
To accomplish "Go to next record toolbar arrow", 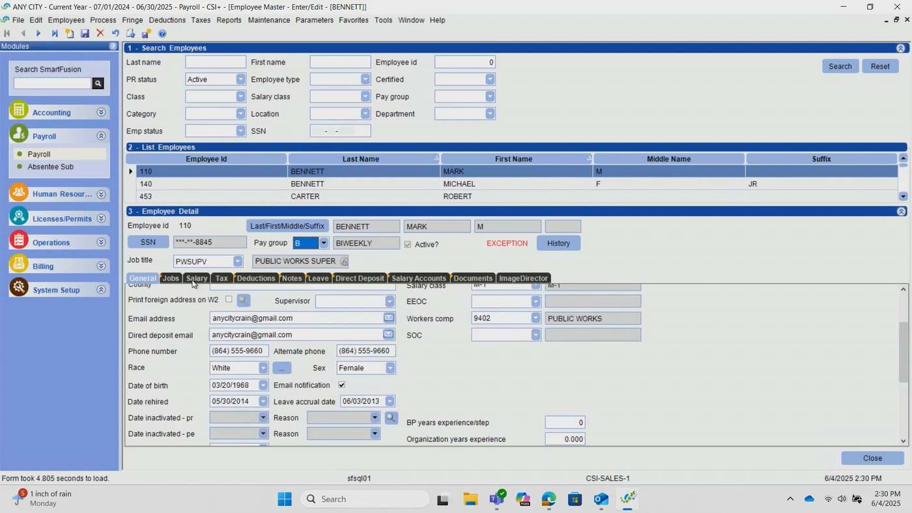I will coord(38,33).
